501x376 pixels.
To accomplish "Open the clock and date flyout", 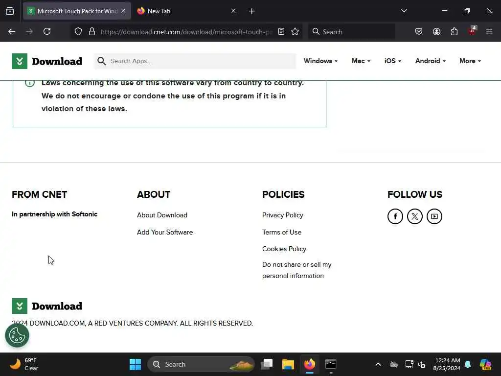I will 447,364.
